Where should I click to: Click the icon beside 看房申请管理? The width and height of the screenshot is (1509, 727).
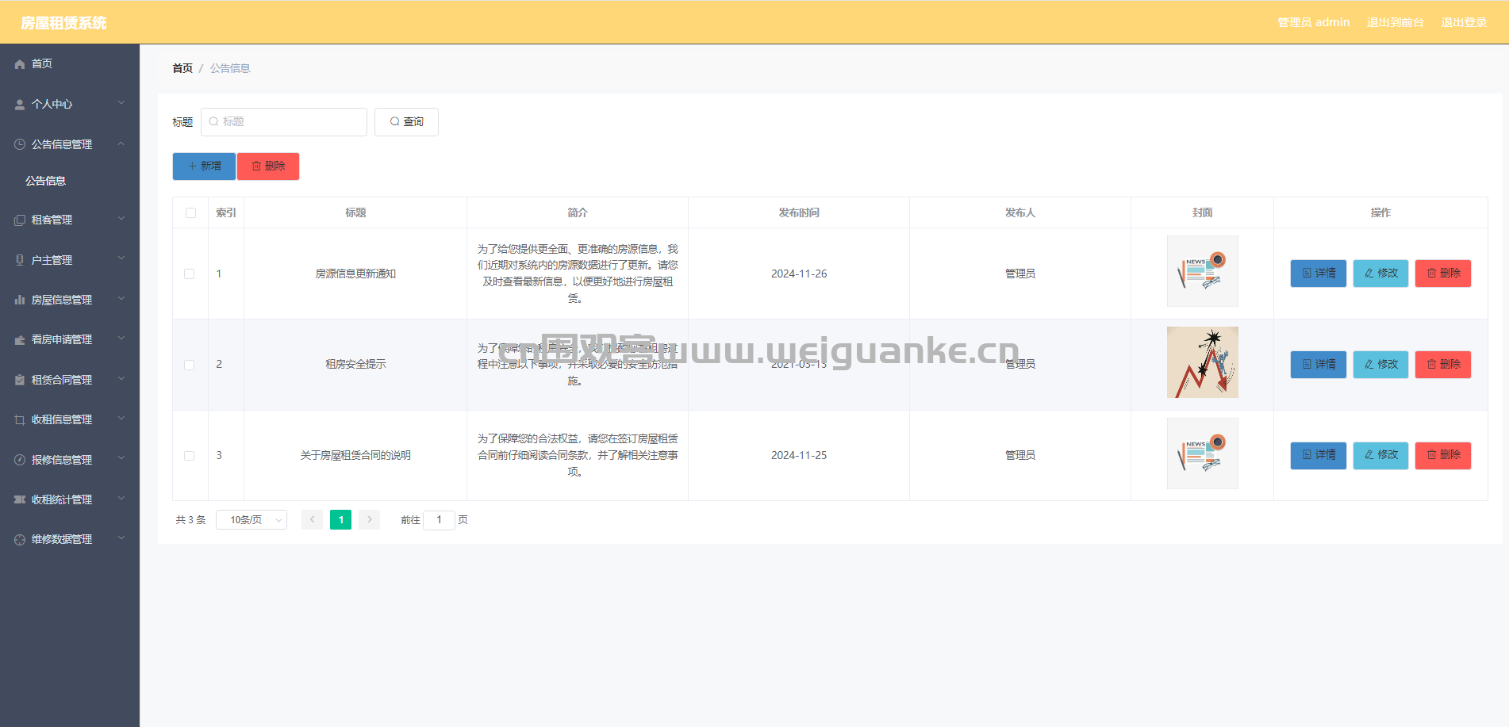point(20,339)
